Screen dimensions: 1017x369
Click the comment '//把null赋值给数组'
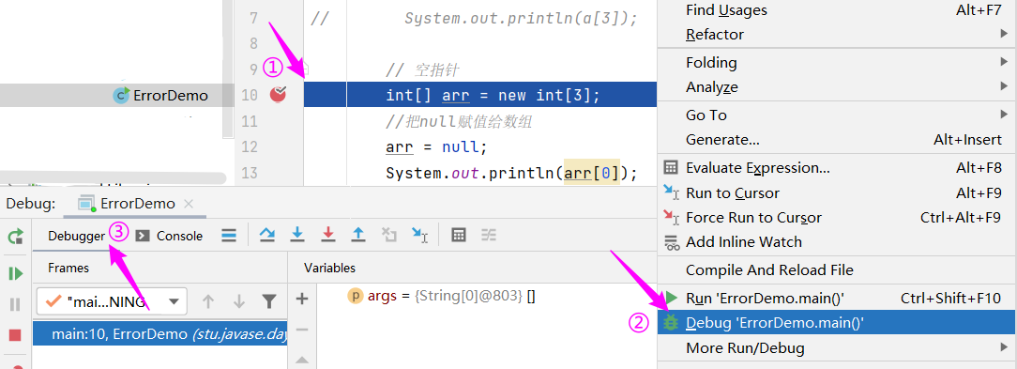[x=460, y=121]
